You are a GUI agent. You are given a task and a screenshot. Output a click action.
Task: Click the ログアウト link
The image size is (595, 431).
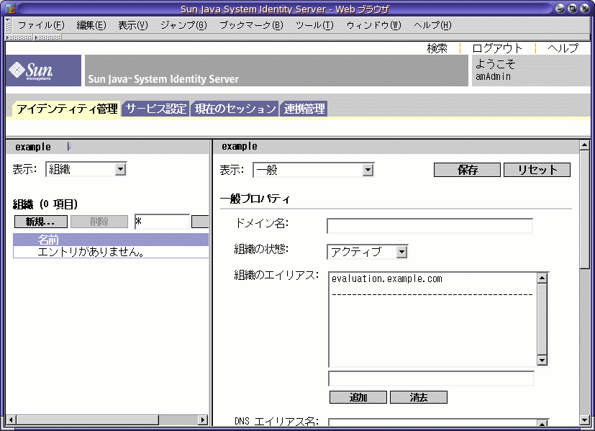[x=497, y=48]
